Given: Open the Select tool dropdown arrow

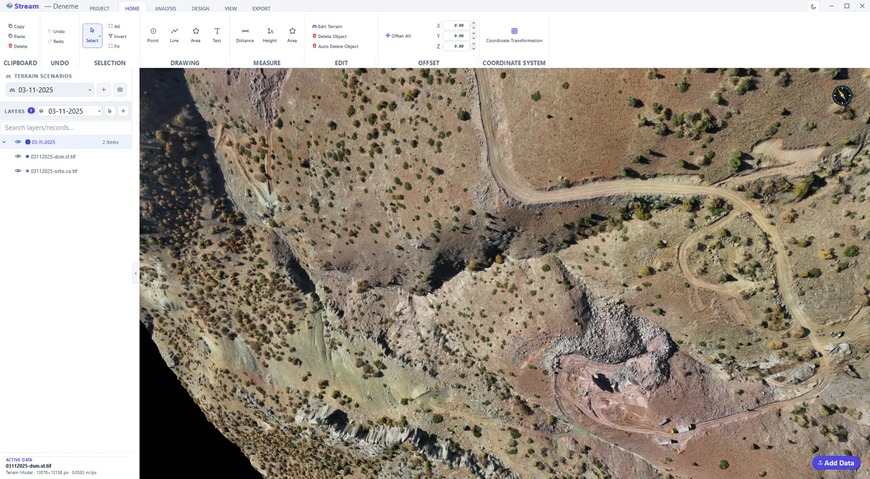Looking at the screenshot, I should pyautogui.click(x=100, y=36).
